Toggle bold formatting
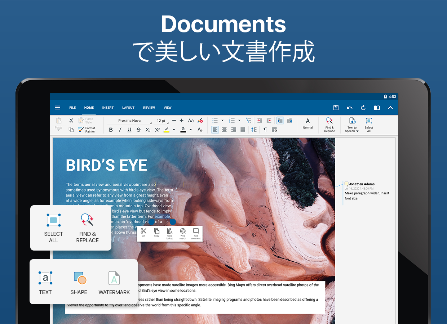Screen dimensions: 447x324 pos(111,130)
